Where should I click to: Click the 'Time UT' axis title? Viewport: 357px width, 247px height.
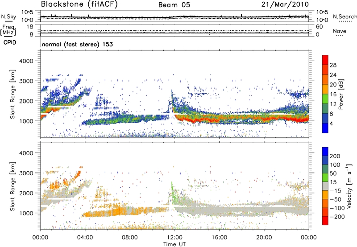[x=174, y=244]
